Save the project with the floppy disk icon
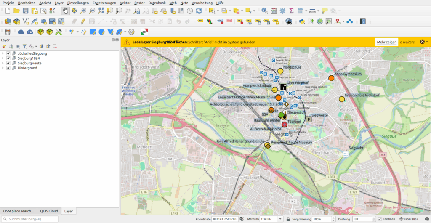Screen dimensions: 431x223 26,11
